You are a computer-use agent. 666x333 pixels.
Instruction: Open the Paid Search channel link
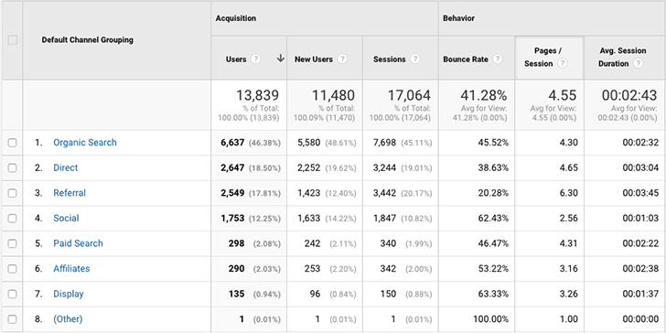pyautogui.click(x=78, y=243)
